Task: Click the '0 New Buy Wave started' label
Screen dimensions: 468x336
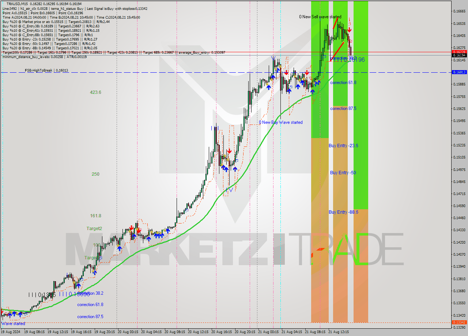Action: 281,122
